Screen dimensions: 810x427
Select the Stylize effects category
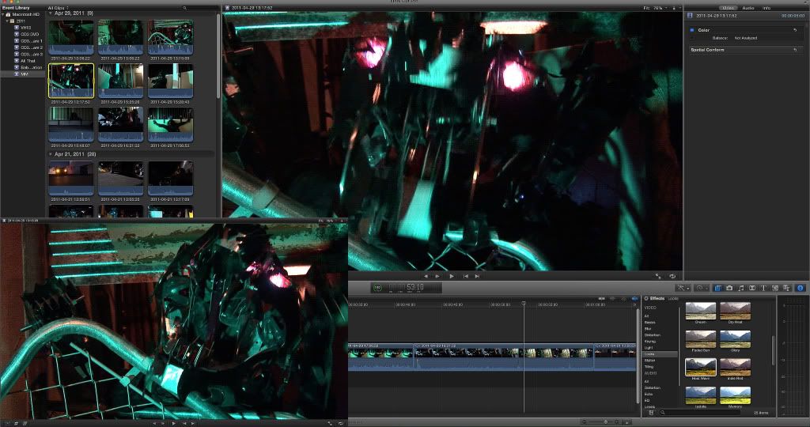click(650, 361)
